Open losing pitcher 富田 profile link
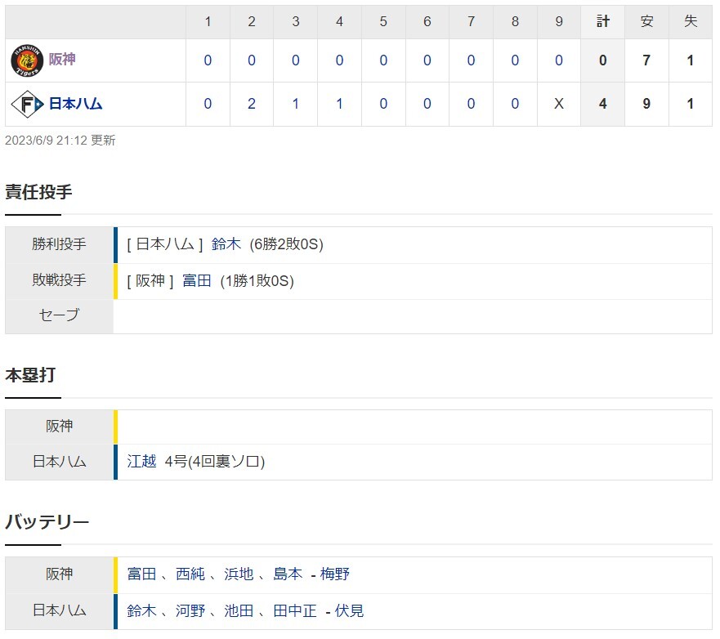 point(196,280)
